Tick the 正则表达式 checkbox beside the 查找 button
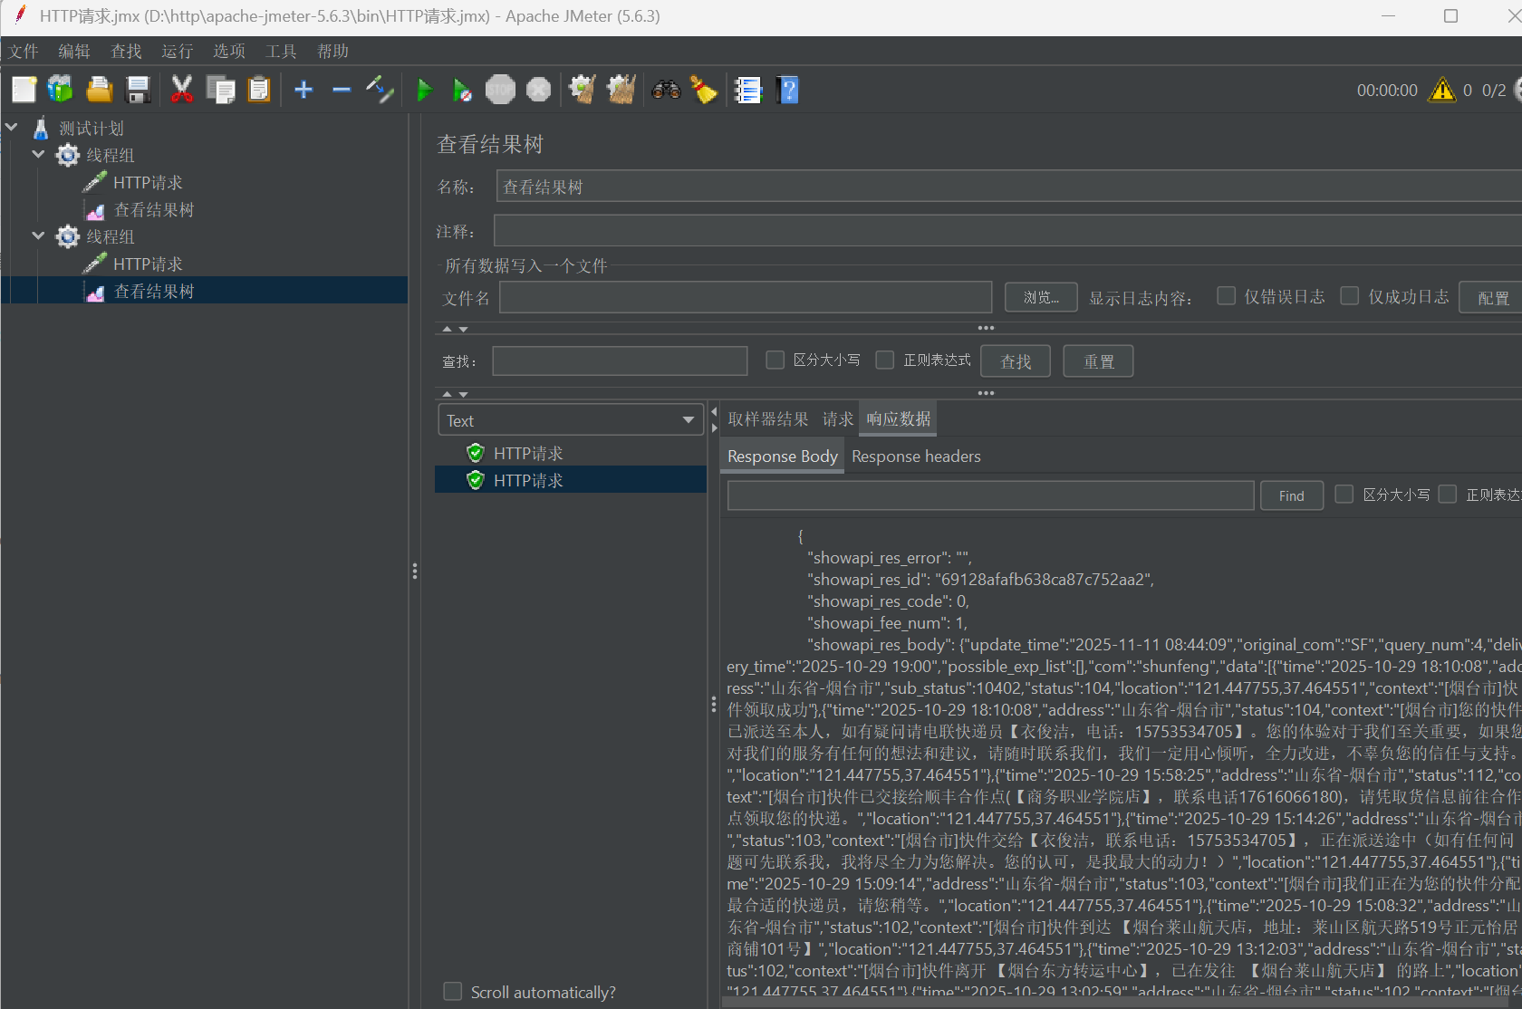 (x=885, y=360)
